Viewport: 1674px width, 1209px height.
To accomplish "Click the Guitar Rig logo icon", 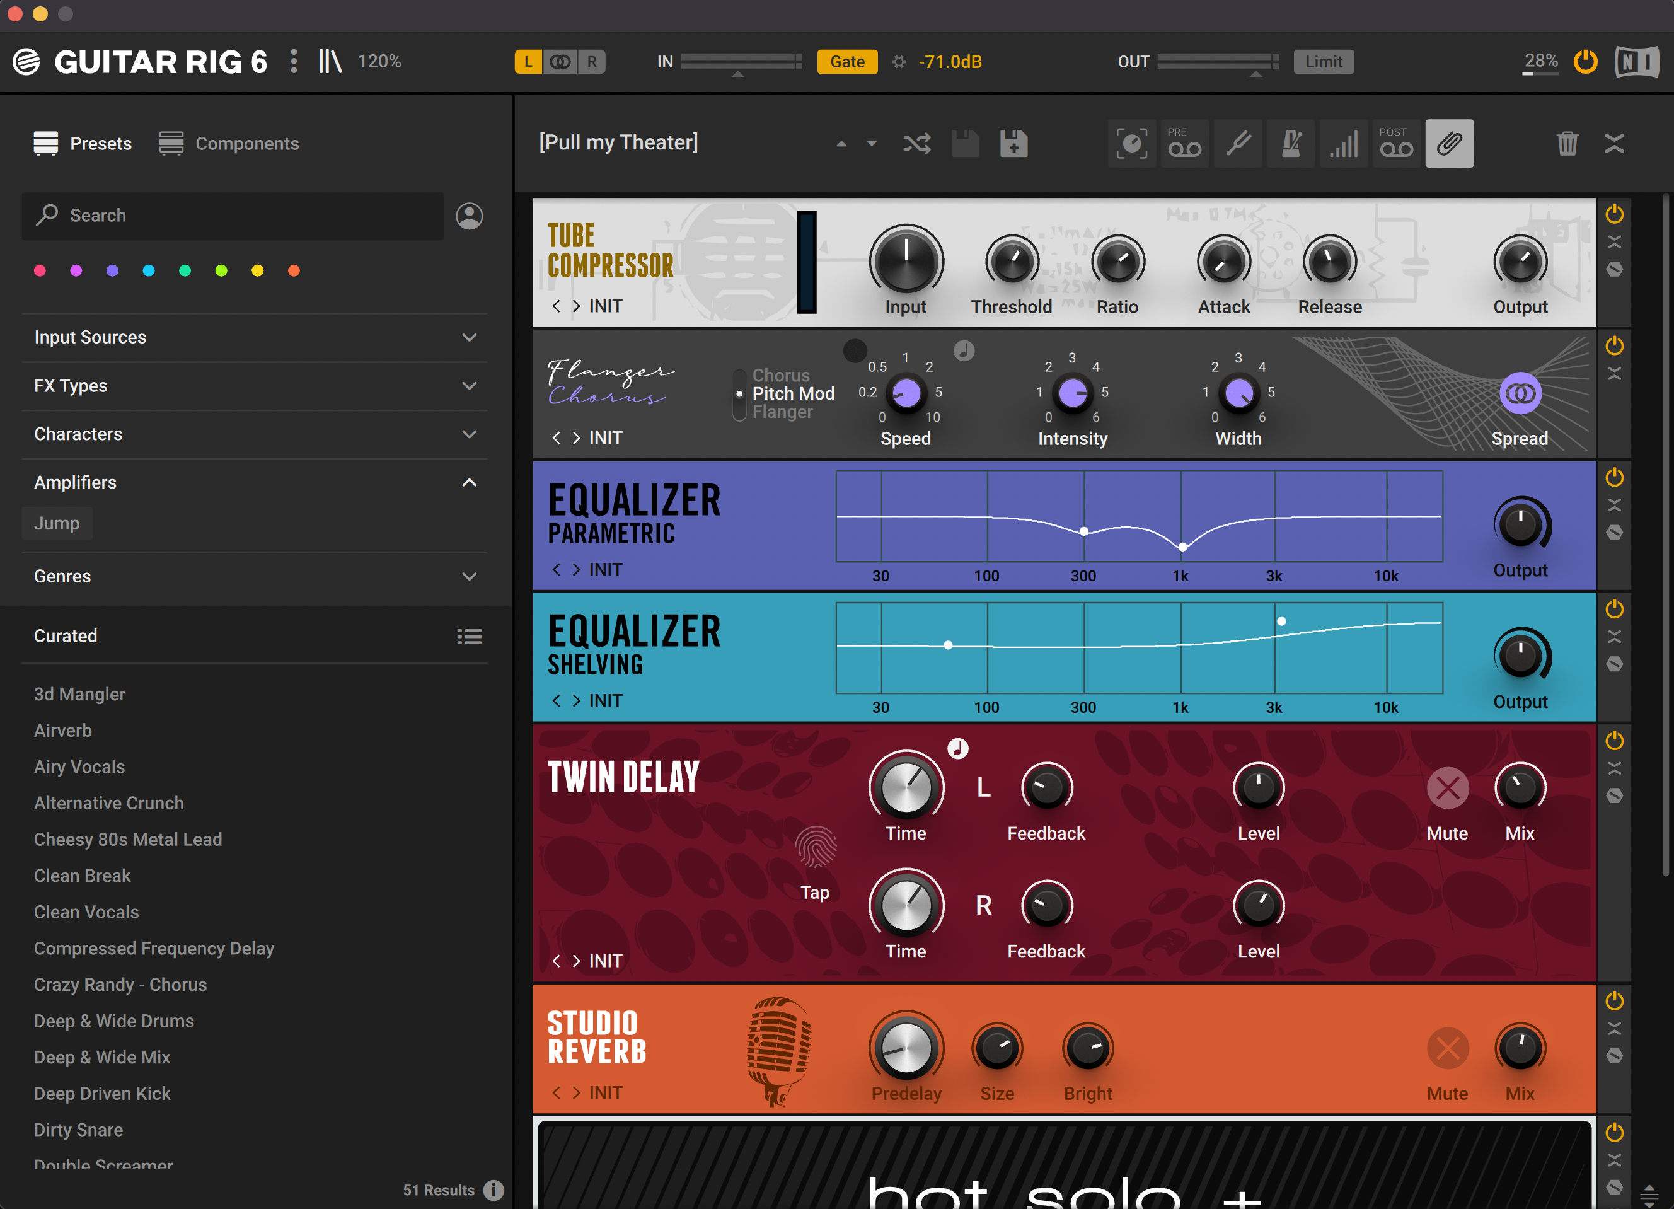I will [26, 62].
